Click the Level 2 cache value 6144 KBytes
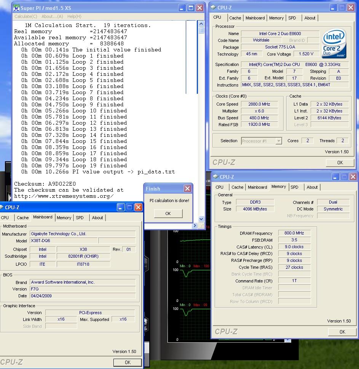This screenshot has height=369, width=359. [329, 118]
